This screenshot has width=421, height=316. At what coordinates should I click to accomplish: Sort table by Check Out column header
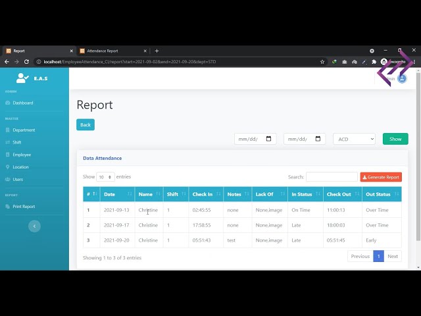(343, 194)
